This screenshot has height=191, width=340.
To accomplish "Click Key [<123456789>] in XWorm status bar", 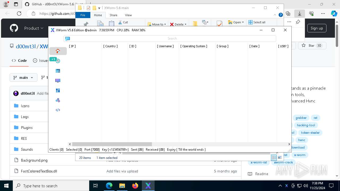I will coord(115,150).
